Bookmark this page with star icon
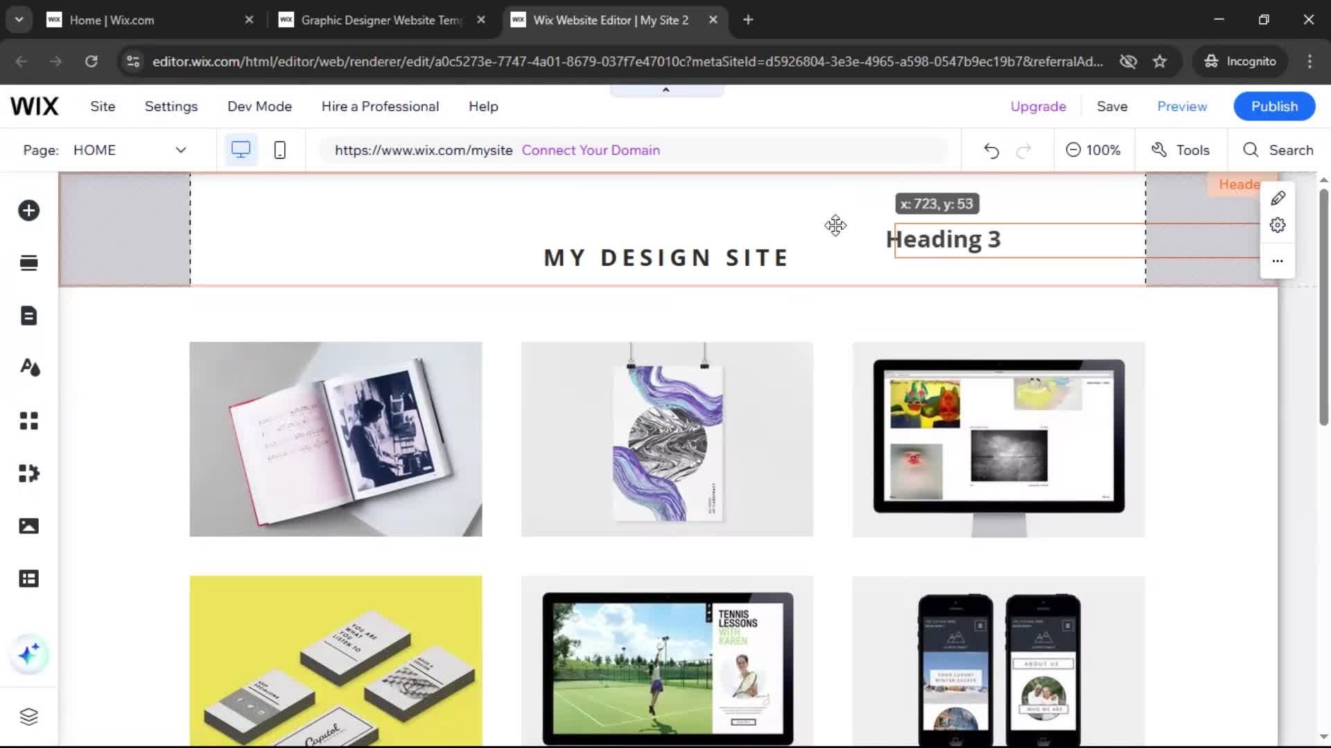 coord(1159,61)
